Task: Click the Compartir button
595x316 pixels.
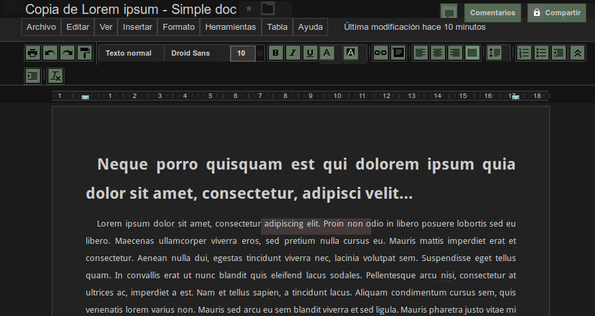Action: tap(556, 13)
